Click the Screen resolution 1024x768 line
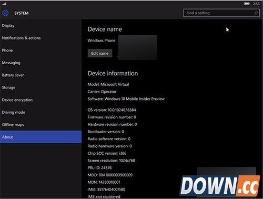Screen dimensions: 263x199 click(x=112, y=161)
